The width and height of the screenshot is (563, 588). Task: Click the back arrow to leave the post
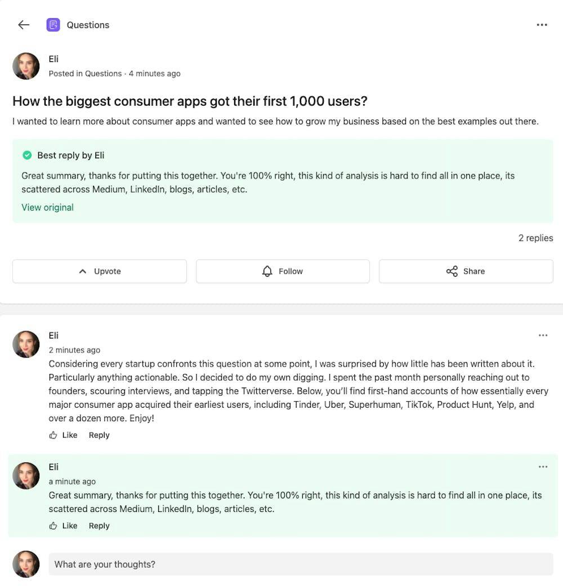pos(23,25)
